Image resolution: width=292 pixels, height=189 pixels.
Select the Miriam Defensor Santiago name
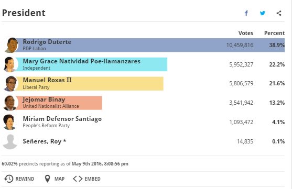point(62,119)
